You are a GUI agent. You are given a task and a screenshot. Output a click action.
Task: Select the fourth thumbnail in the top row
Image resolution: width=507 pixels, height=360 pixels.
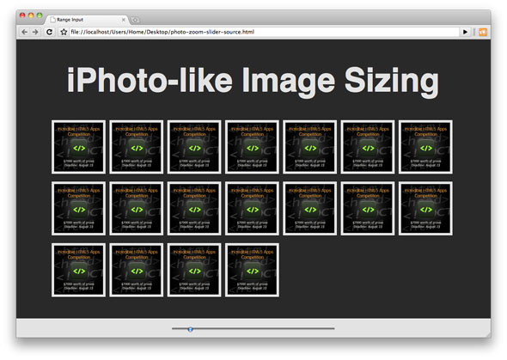[x=252, y=147]
